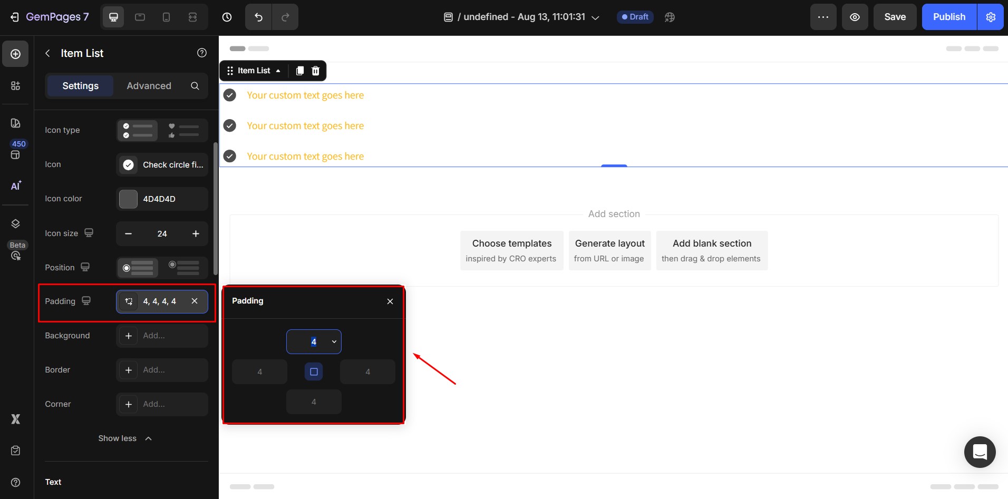Click the undo arrow icon

click(x=258, y=17)
